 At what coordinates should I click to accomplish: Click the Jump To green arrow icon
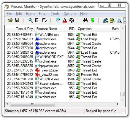click(92, 20)
